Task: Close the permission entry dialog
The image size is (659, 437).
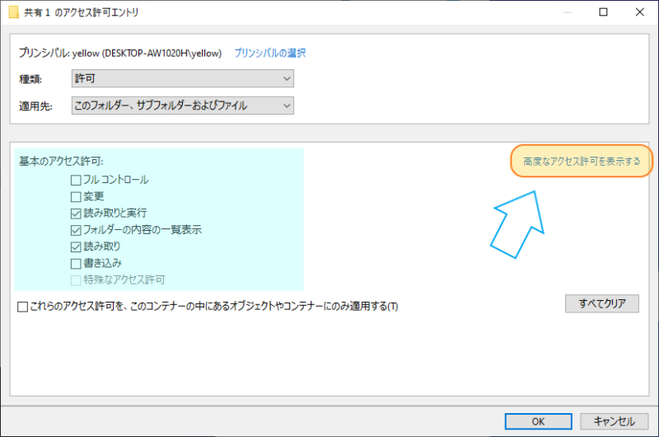Action: (x=640, y=12)
